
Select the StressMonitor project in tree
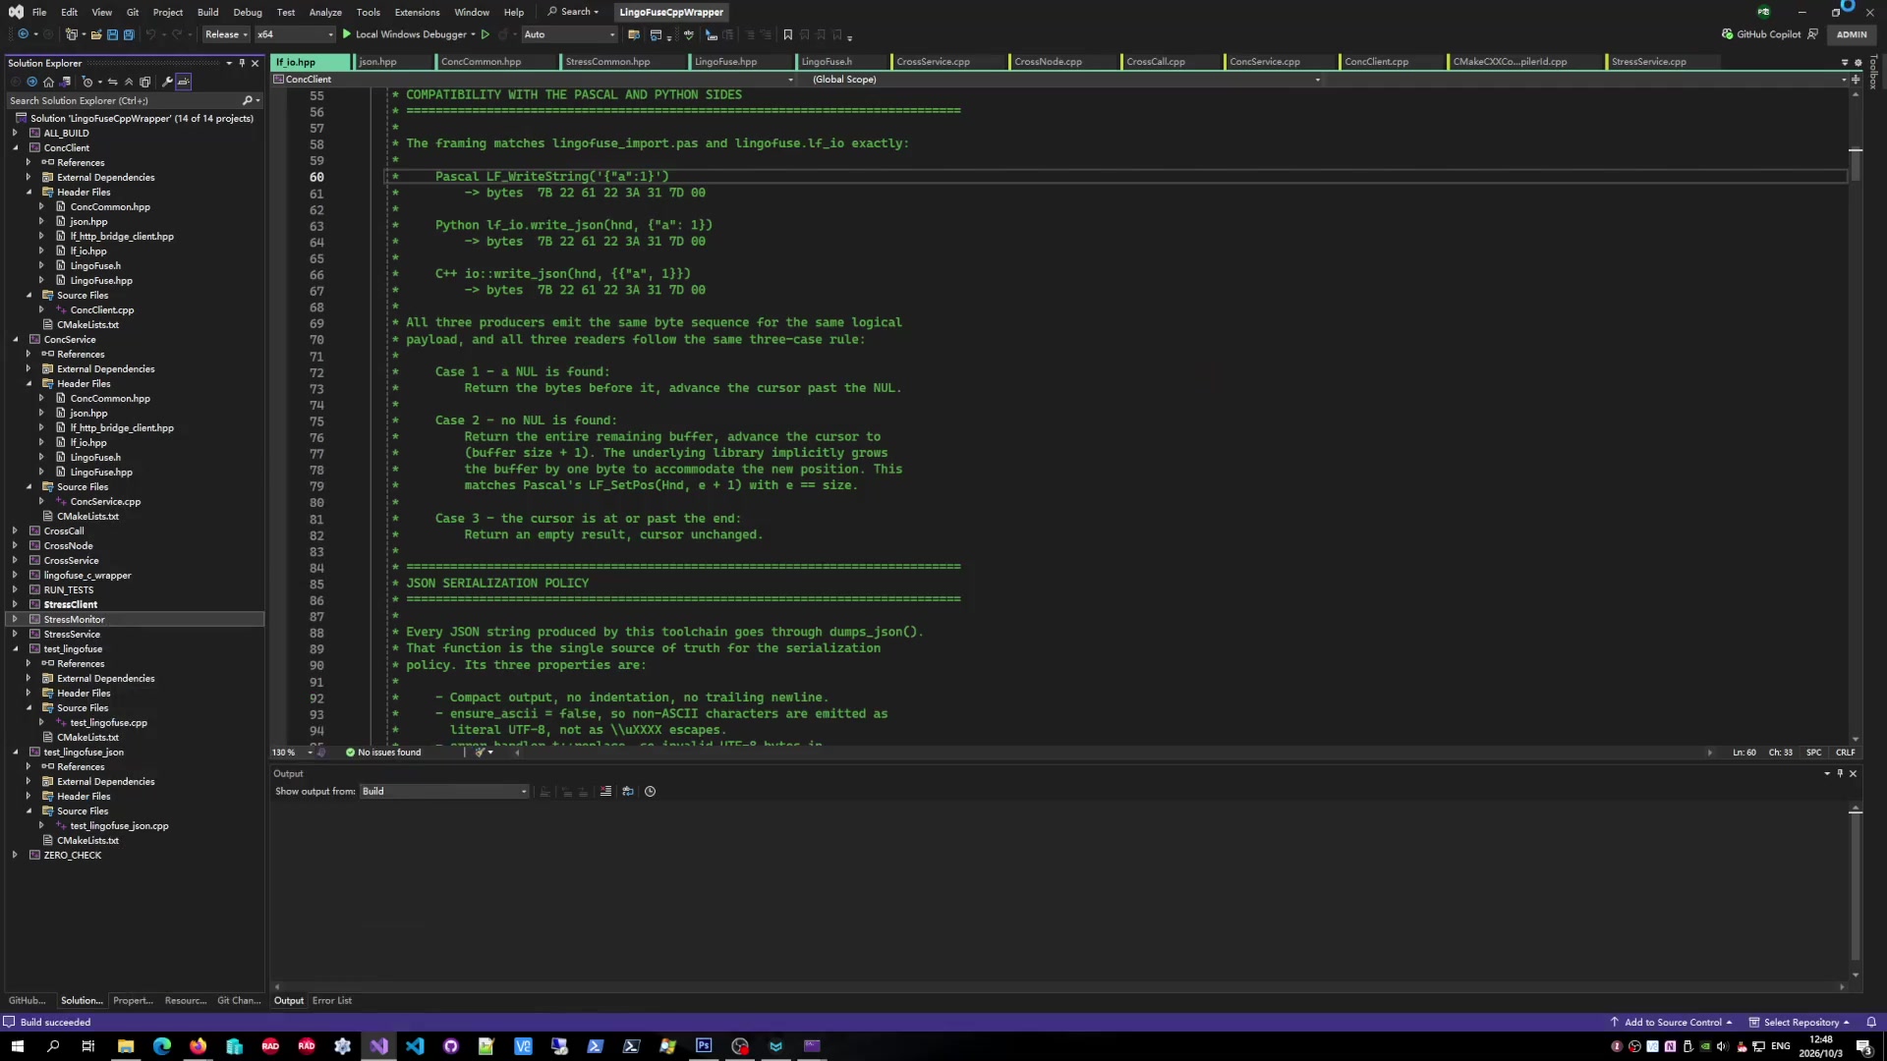[x=74, y=620]
